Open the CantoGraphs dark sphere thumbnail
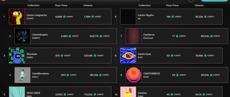The image size is (230, 97). point(22,36)
